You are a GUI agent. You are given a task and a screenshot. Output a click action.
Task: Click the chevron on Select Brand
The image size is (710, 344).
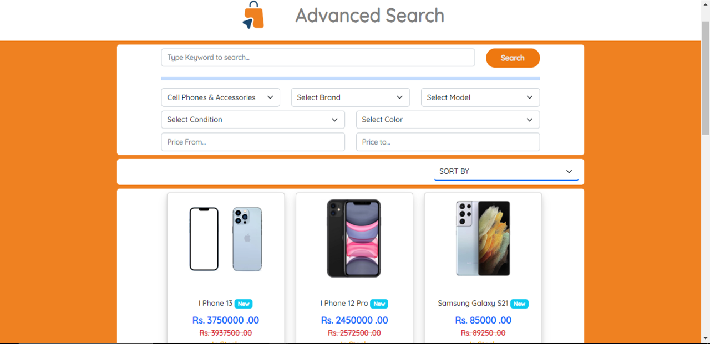point(399,97)
